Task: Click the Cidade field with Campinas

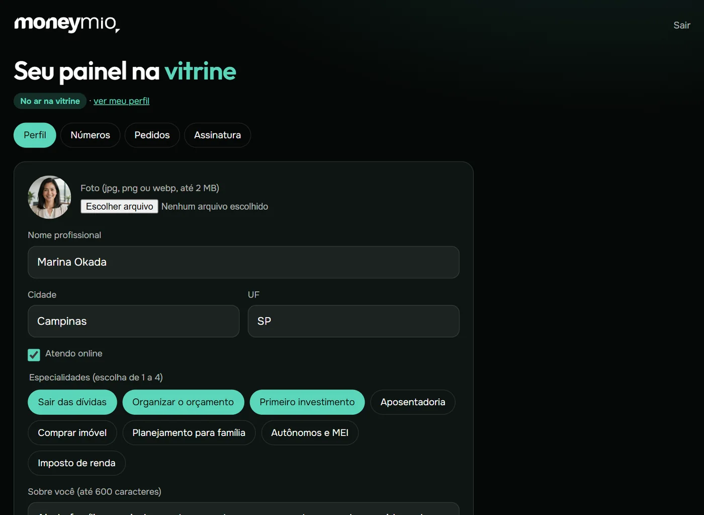Action: (x=133, y=321)
